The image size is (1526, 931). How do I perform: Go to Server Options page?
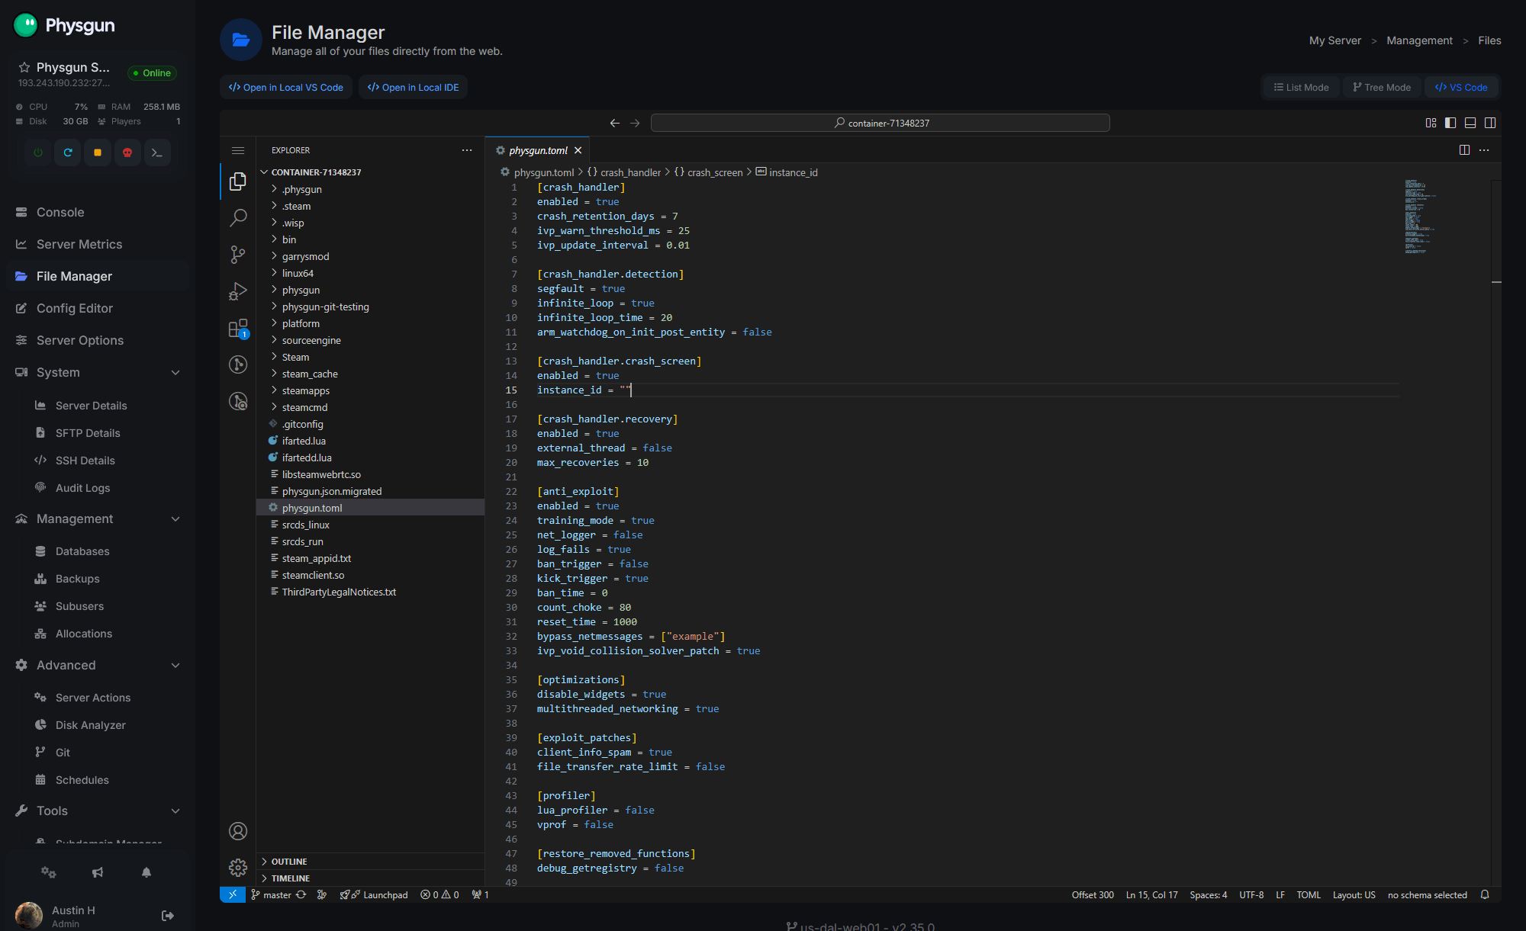[98, 341]
